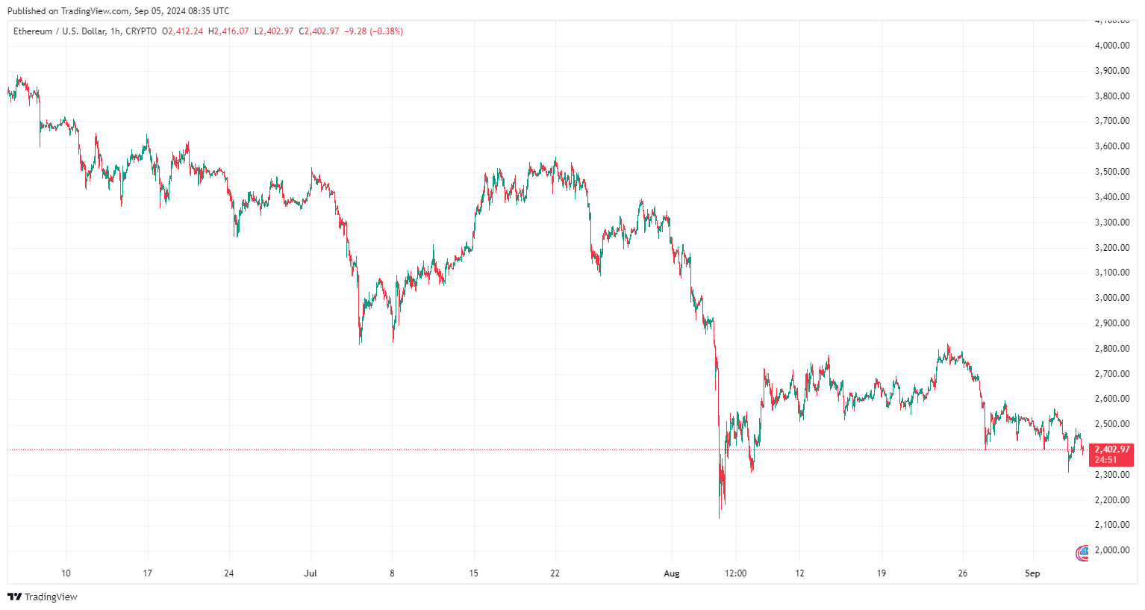This screenshot has width=1145, height=610.
Task: Click the low value L2,402.97
Action: [x=274, y=31]
